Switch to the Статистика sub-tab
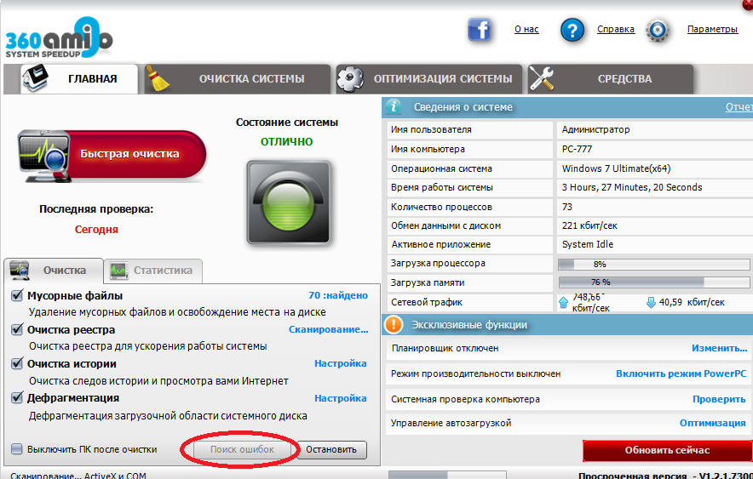This screenshot has height=479, width=753. coord(152,271)
